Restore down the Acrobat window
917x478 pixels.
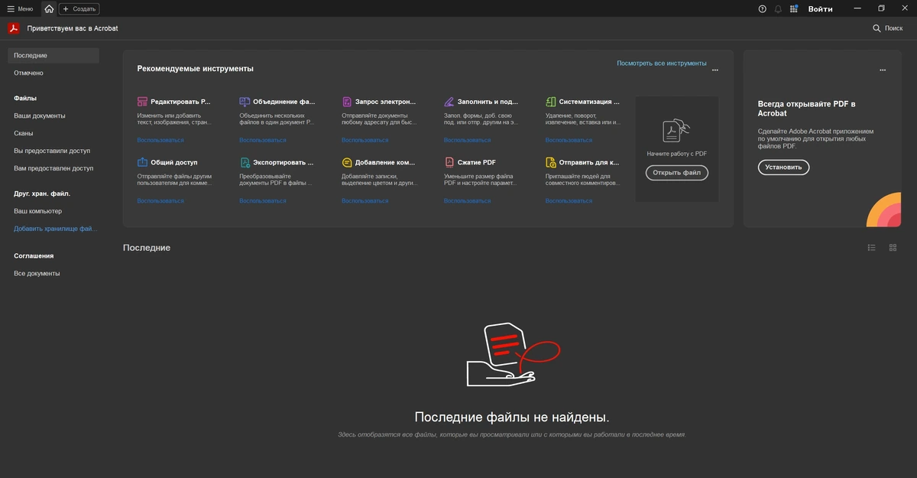point(881,8)
